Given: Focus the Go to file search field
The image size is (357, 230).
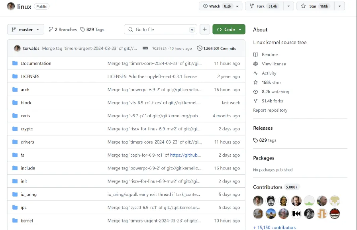Looking at the screenshot, I should pos(161,29).
